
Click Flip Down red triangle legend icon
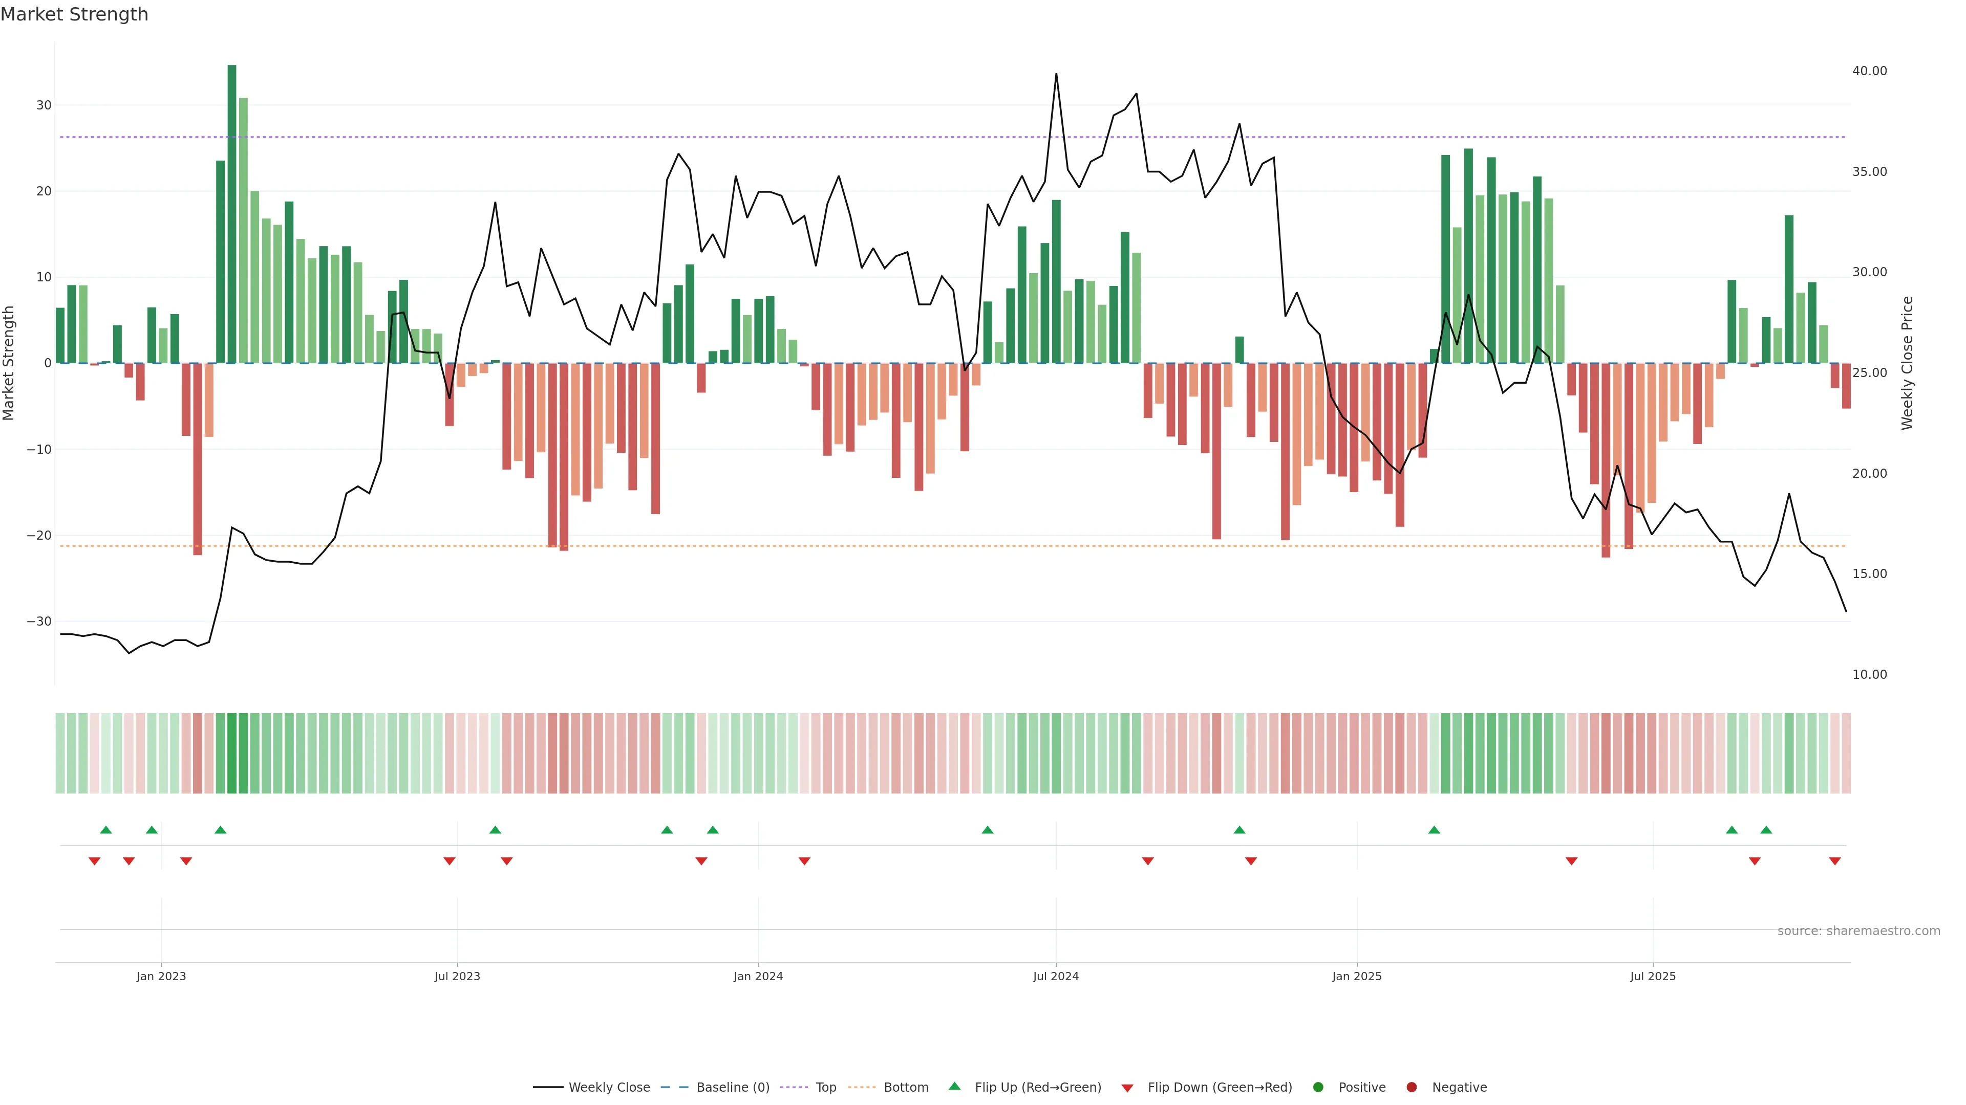coord(1127,1088)
